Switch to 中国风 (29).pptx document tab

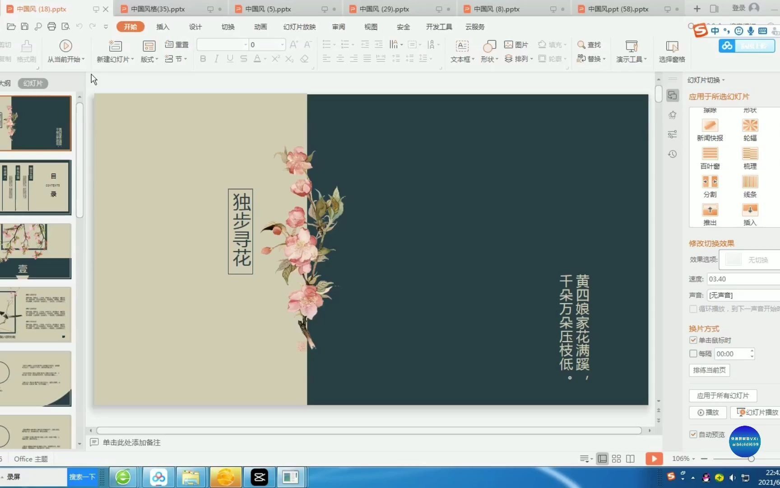384,9
